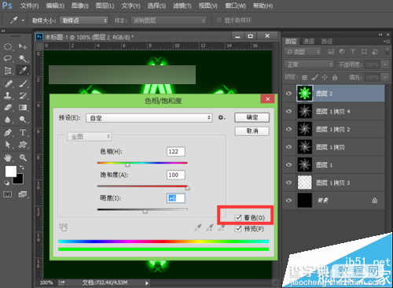
Task: Select the Lasso tool
Action: point(8,58)
